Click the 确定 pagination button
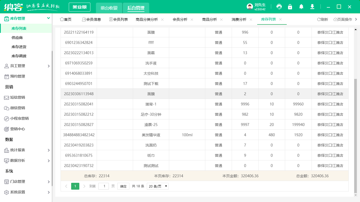The height and width of the screenshot is (202, 360). click(123, 186)
